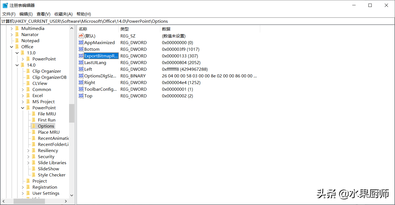
Task: Click the LastUILang DWORD value icon
Action: [81, 62]
